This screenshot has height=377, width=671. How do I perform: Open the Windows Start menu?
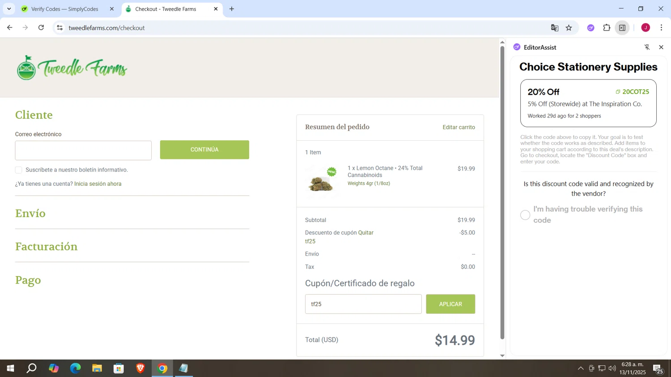(x=10, y=369)
